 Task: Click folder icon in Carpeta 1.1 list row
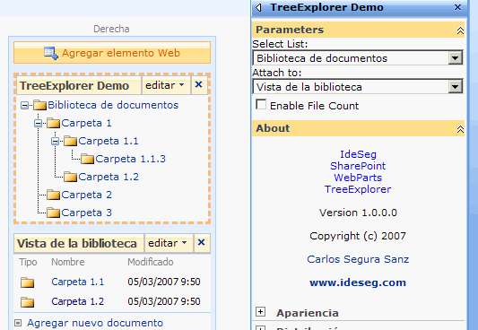tap(28, 282)
